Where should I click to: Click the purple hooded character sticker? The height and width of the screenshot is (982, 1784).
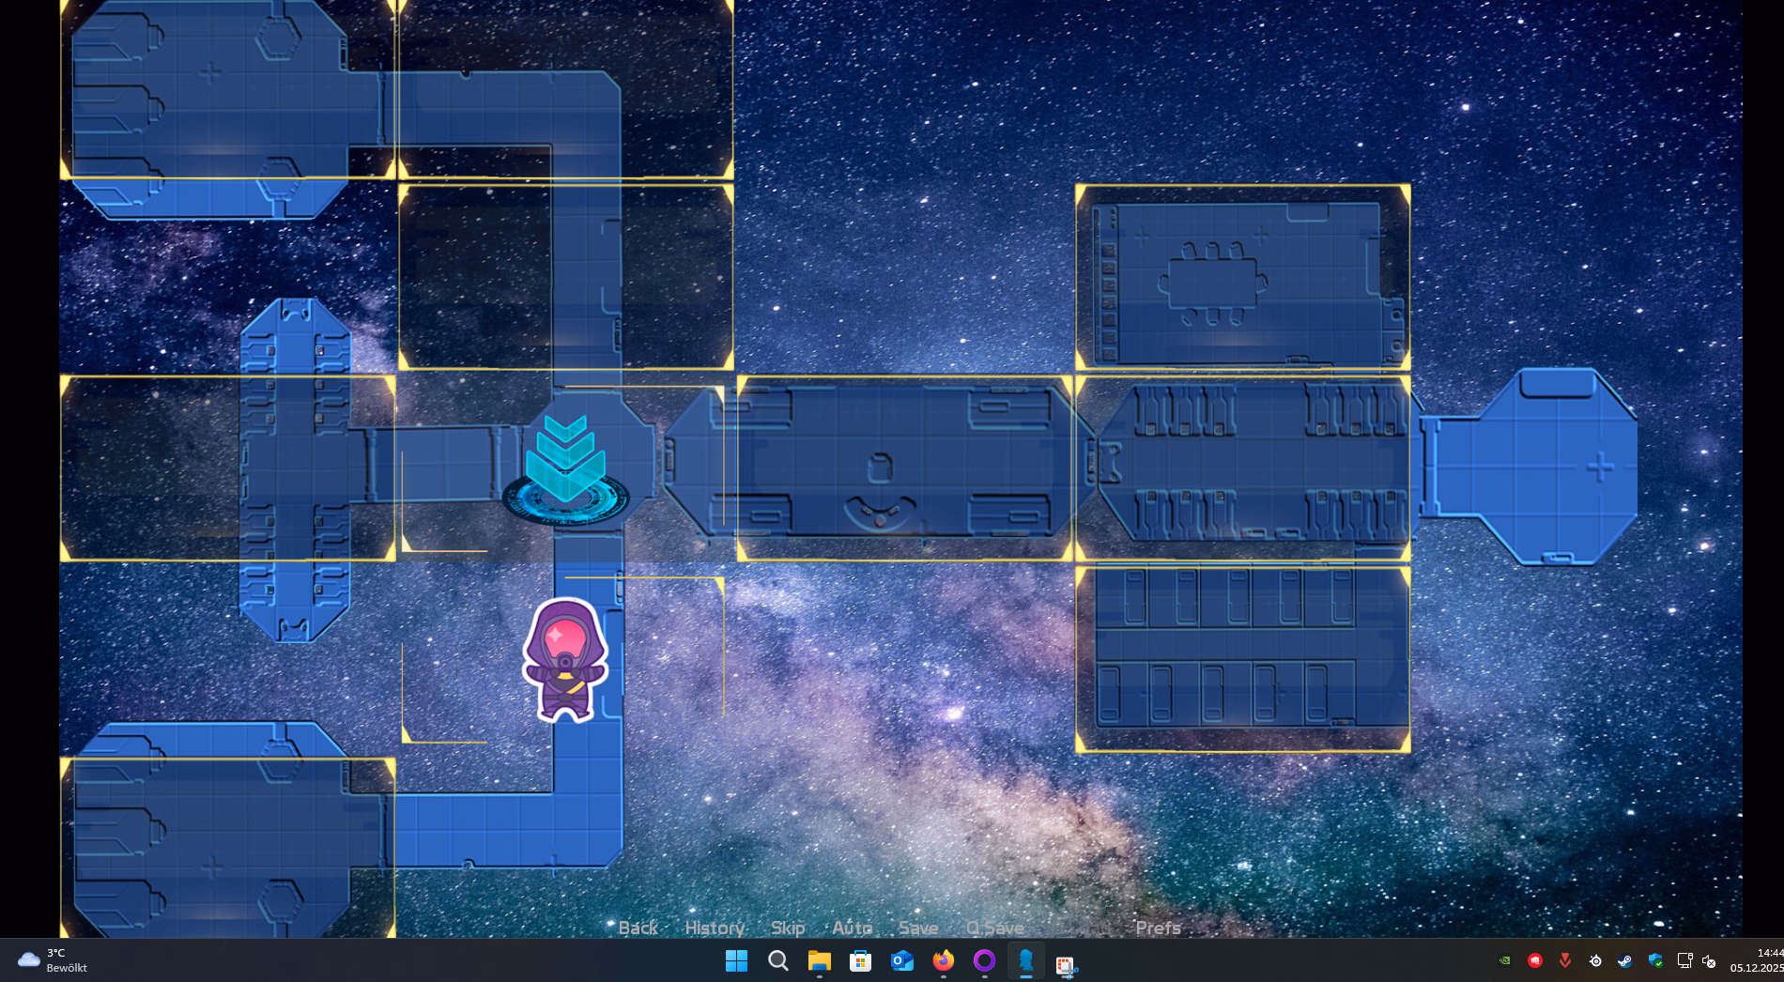pos(565,660)
